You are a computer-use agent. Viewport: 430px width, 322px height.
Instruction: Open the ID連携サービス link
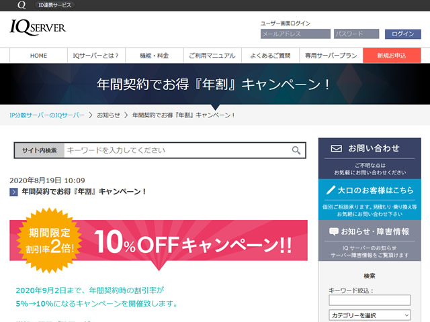click(54, 5)
